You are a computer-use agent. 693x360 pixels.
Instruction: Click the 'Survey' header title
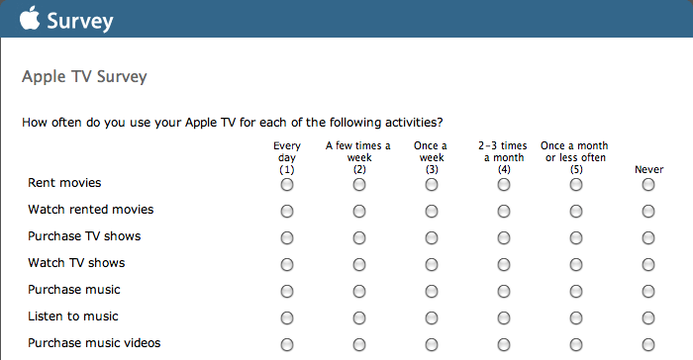pos(80,21)
